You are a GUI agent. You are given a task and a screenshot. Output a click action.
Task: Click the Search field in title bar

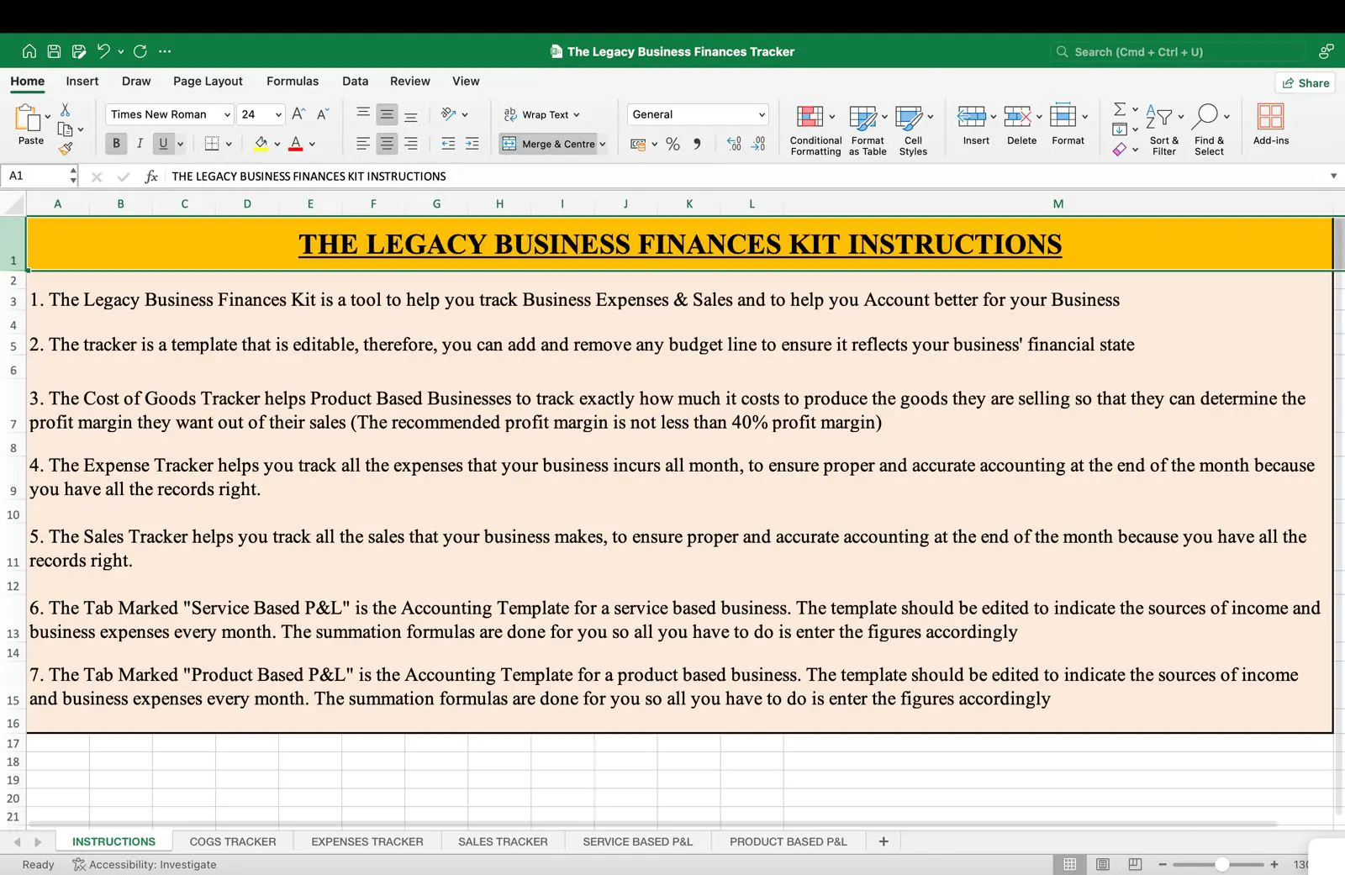pyautogui.click(x=1177, y=51)
